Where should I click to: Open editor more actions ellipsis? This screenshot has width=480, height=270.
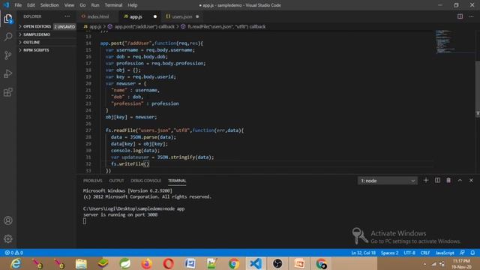471,16
